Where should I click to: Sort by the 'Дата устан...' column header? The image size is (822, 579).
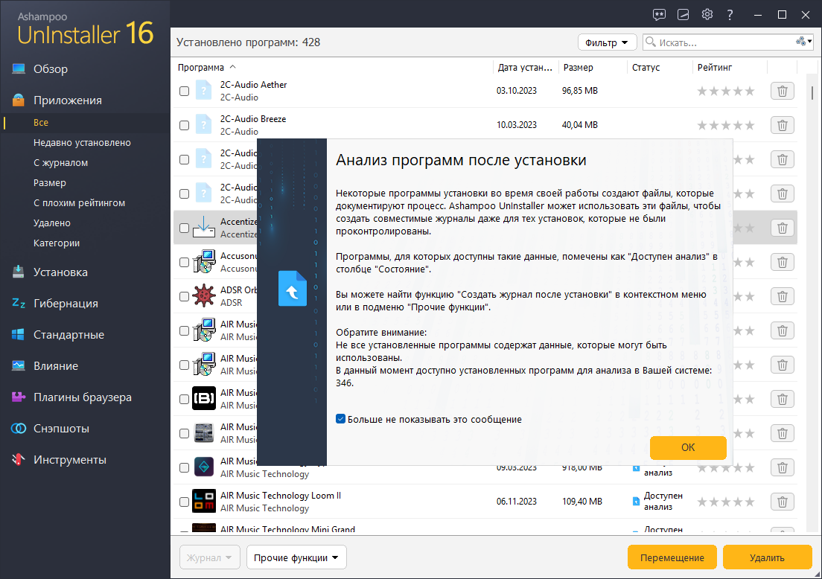[x=525, y=68]
